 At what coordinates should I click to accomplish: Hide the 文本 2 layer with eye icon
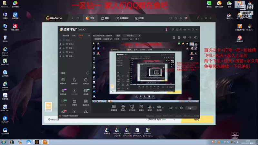tap(60, 52)
